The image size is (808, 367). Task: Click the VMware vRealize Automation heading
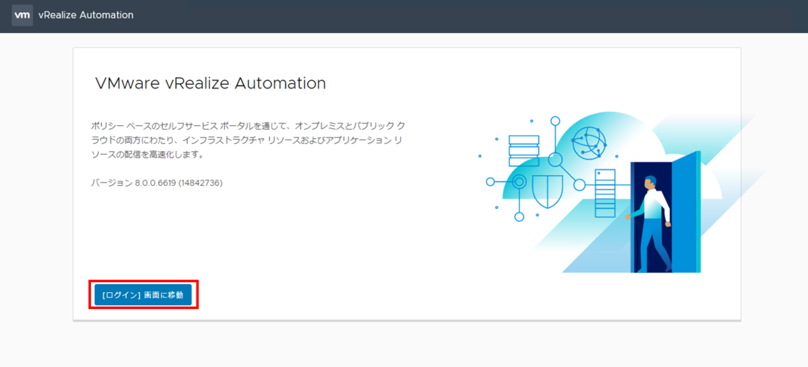[x=211, y=84]
